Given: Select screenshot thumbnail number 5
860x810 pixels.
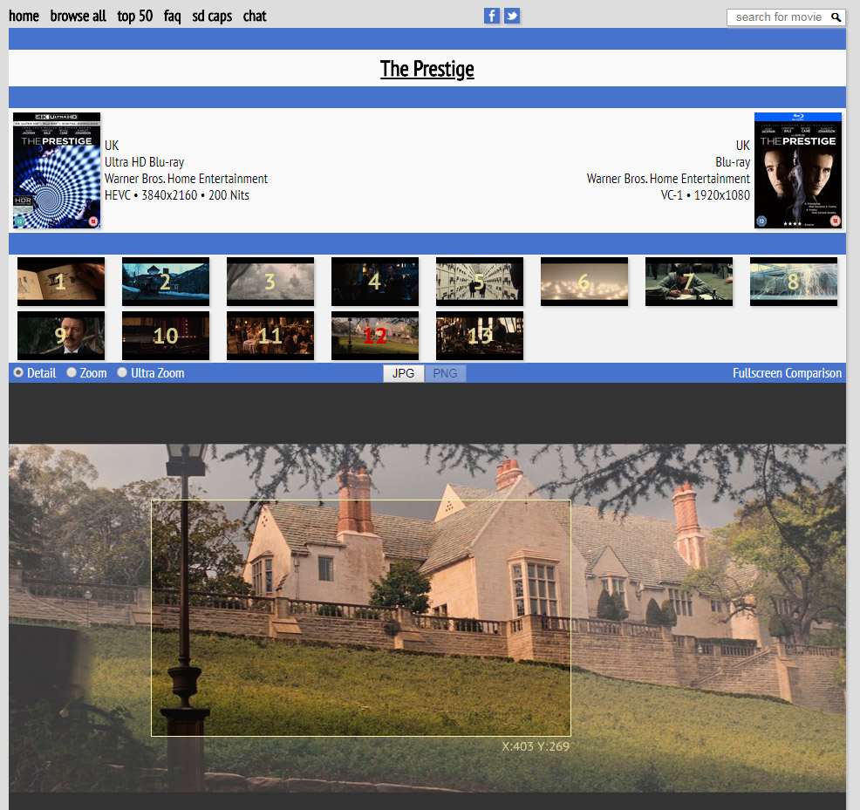Looking at the screenshot, I should 480,282.
